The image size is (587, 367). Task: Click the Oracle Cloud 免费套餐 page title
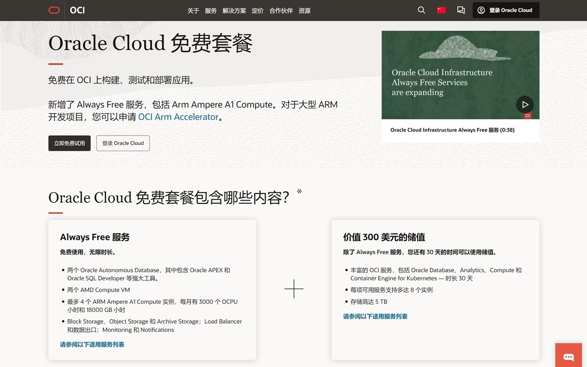click(x=151, y=43)
